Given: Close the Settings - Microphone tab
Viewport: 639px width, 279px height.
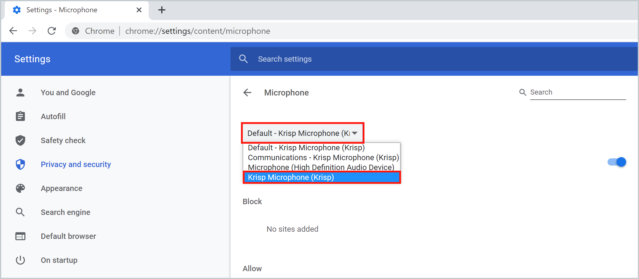Looking at the screenshot, I should (x=139, y=10).
